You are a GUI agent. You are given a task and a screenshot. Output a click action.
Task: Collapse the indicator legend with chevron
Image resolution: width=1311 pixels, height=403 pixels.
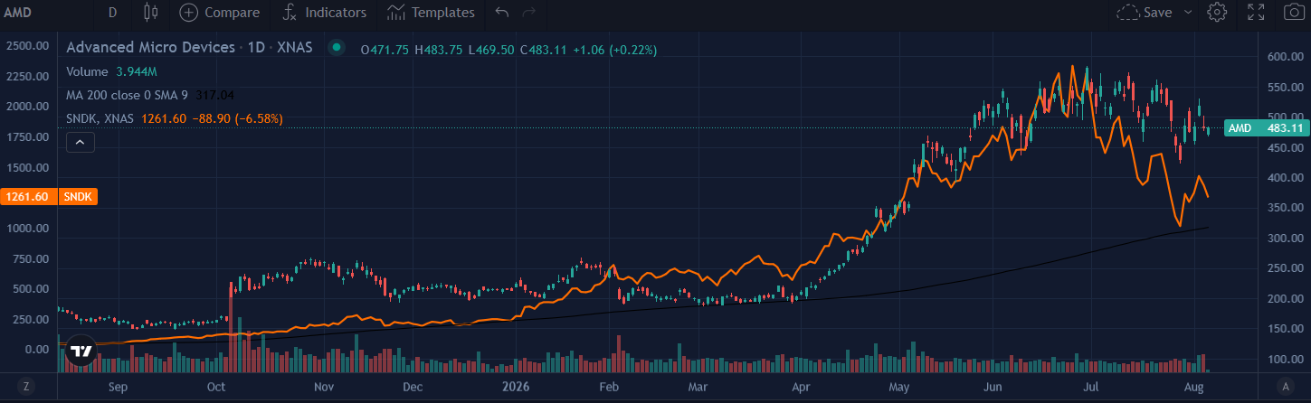click(80, 142)
